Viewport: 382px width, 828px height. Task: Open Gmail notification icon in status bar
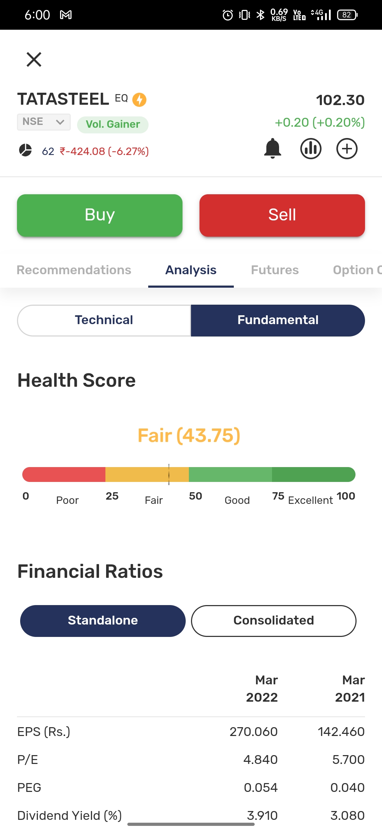click(66, 15)
